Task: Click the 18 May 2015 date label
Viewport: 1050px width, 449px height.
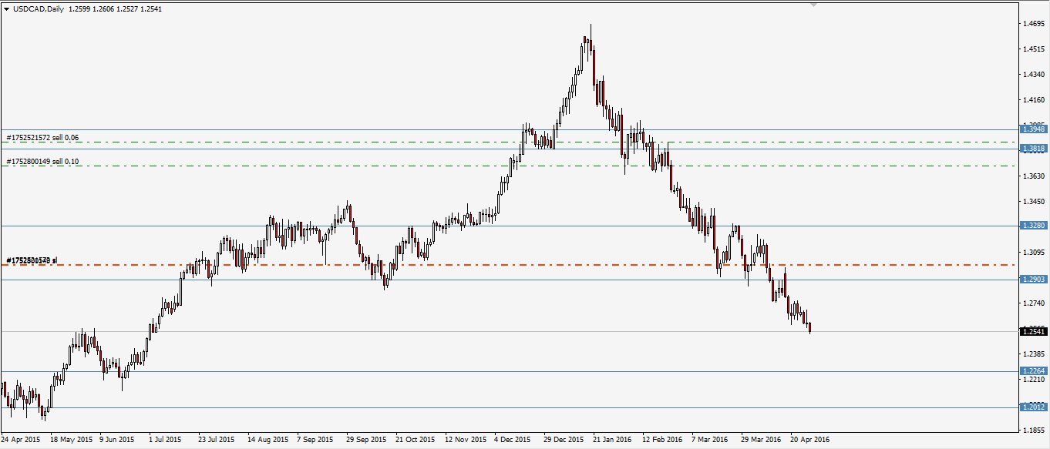Action: tap(71, 440)
